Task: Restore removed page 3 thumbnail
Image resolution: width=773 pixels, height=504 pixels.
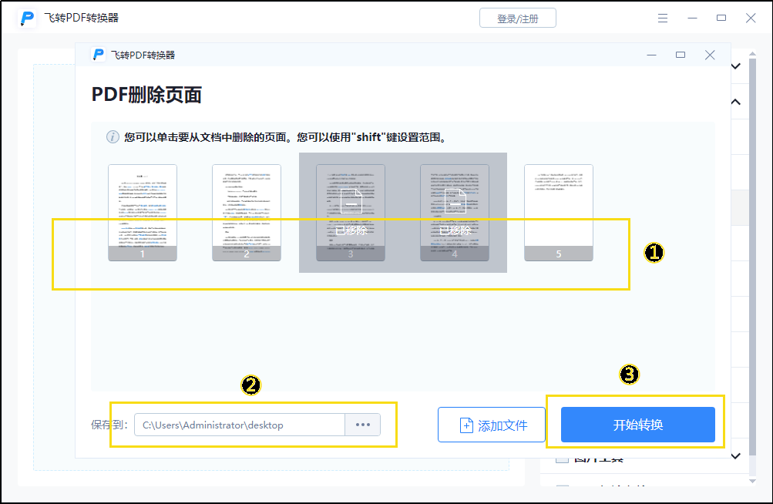Action: coord(351,213)
